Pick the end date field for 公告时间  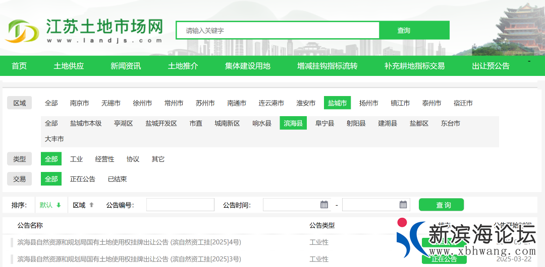coord(370,205)
